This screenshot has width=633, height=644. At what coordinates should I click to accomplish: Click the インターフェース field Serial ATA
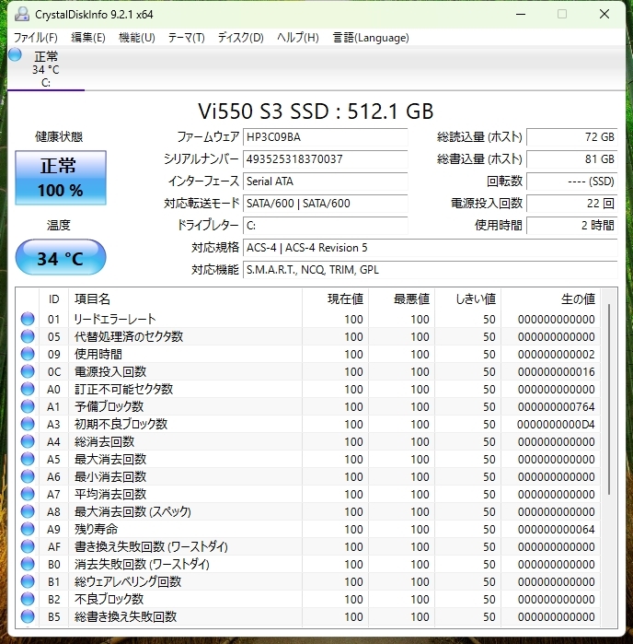[326, 181]
